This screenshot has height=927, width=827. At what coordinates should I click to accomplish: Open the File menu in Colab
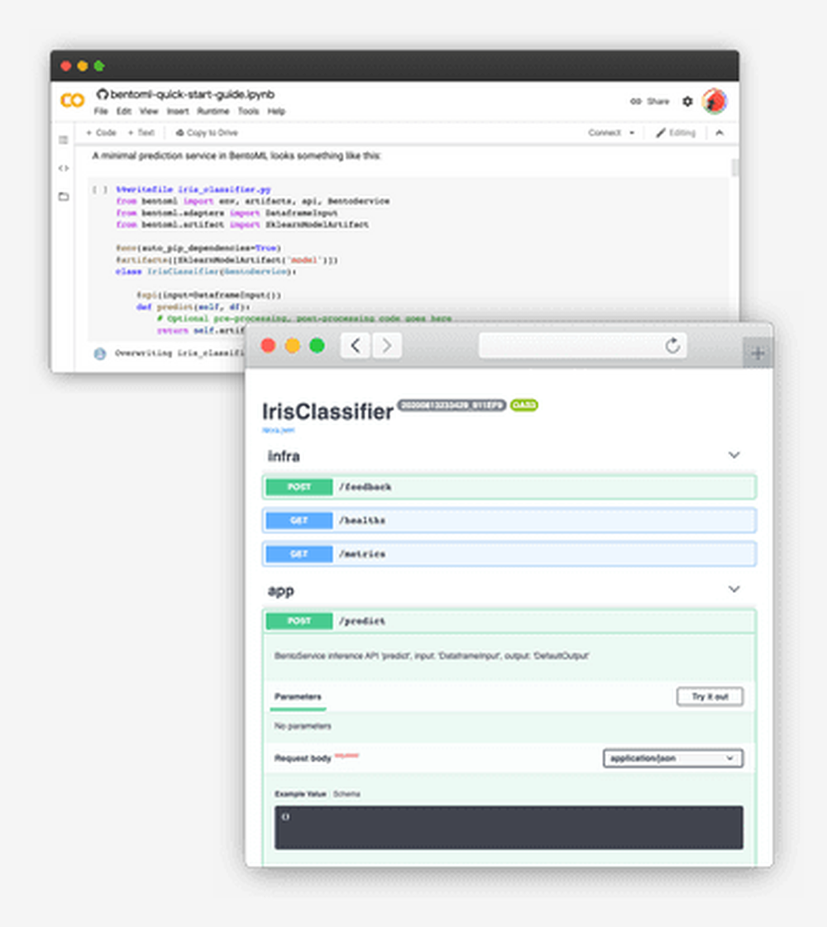click(x=101, y=111)
